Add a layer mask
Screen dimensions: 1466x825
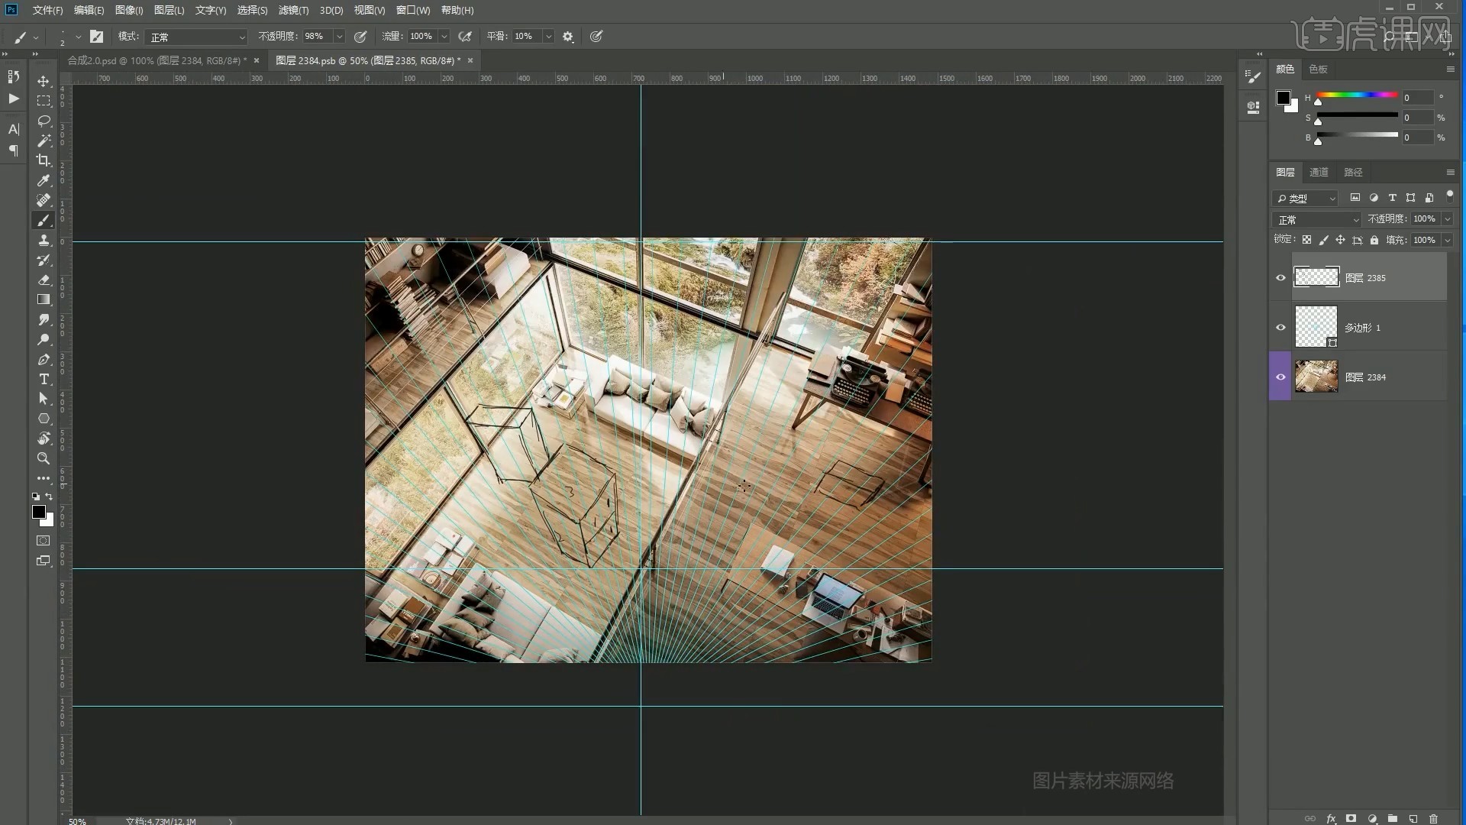click(1351, 818)
